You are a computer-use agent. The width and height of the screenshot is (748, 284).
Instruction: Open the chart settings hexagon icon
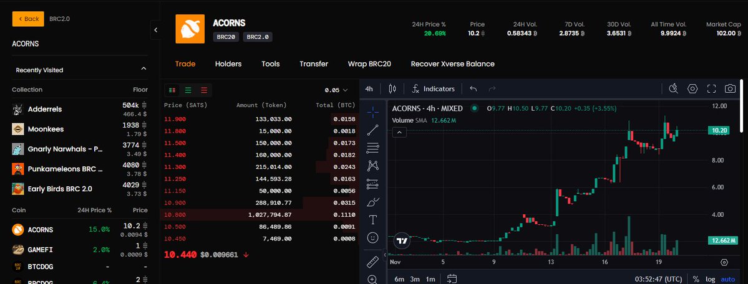pyautogui.click(x=692, y=88)
